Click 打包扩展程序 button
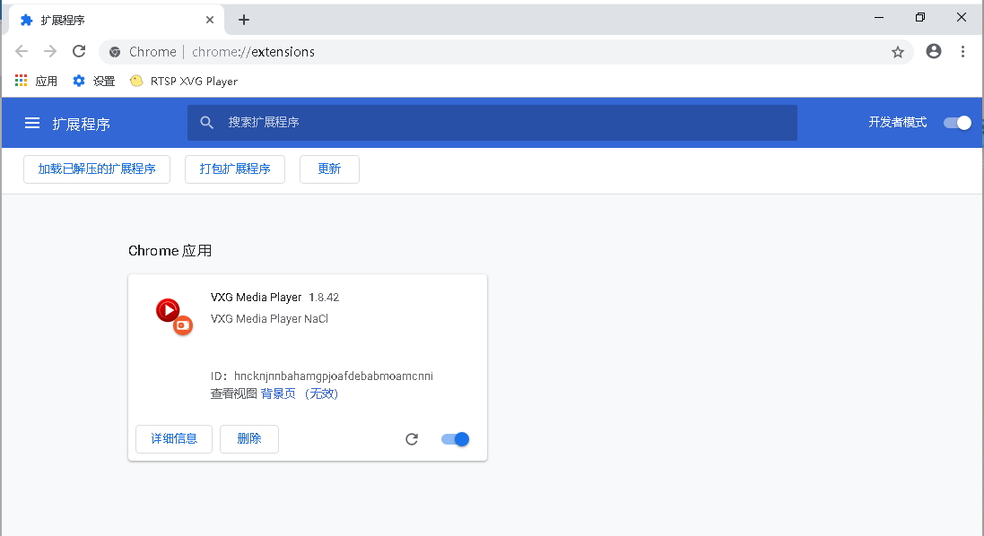984x536 pixels. 235,169
